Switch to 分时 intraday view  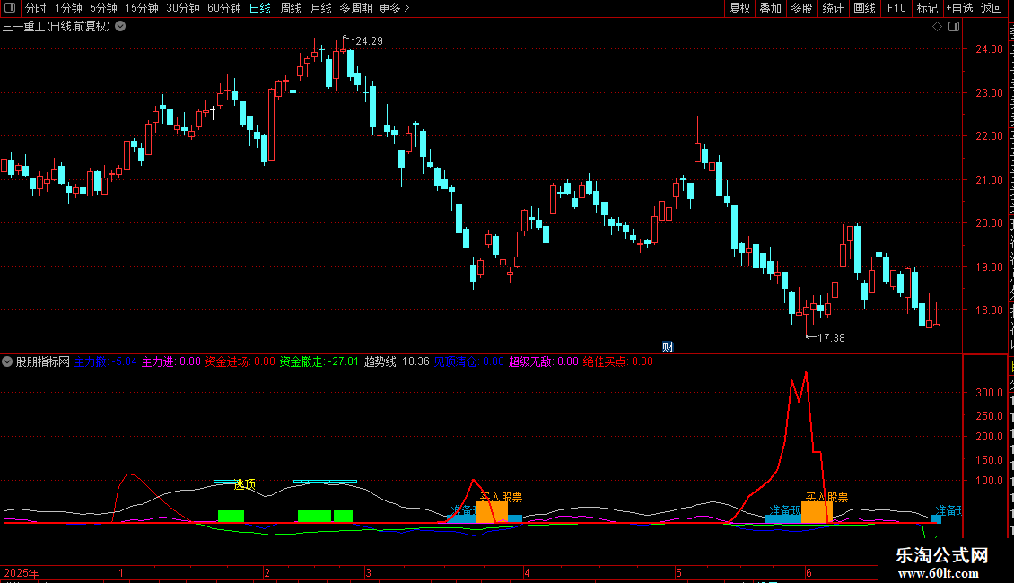pyautogui.click(x=36, y=8)
